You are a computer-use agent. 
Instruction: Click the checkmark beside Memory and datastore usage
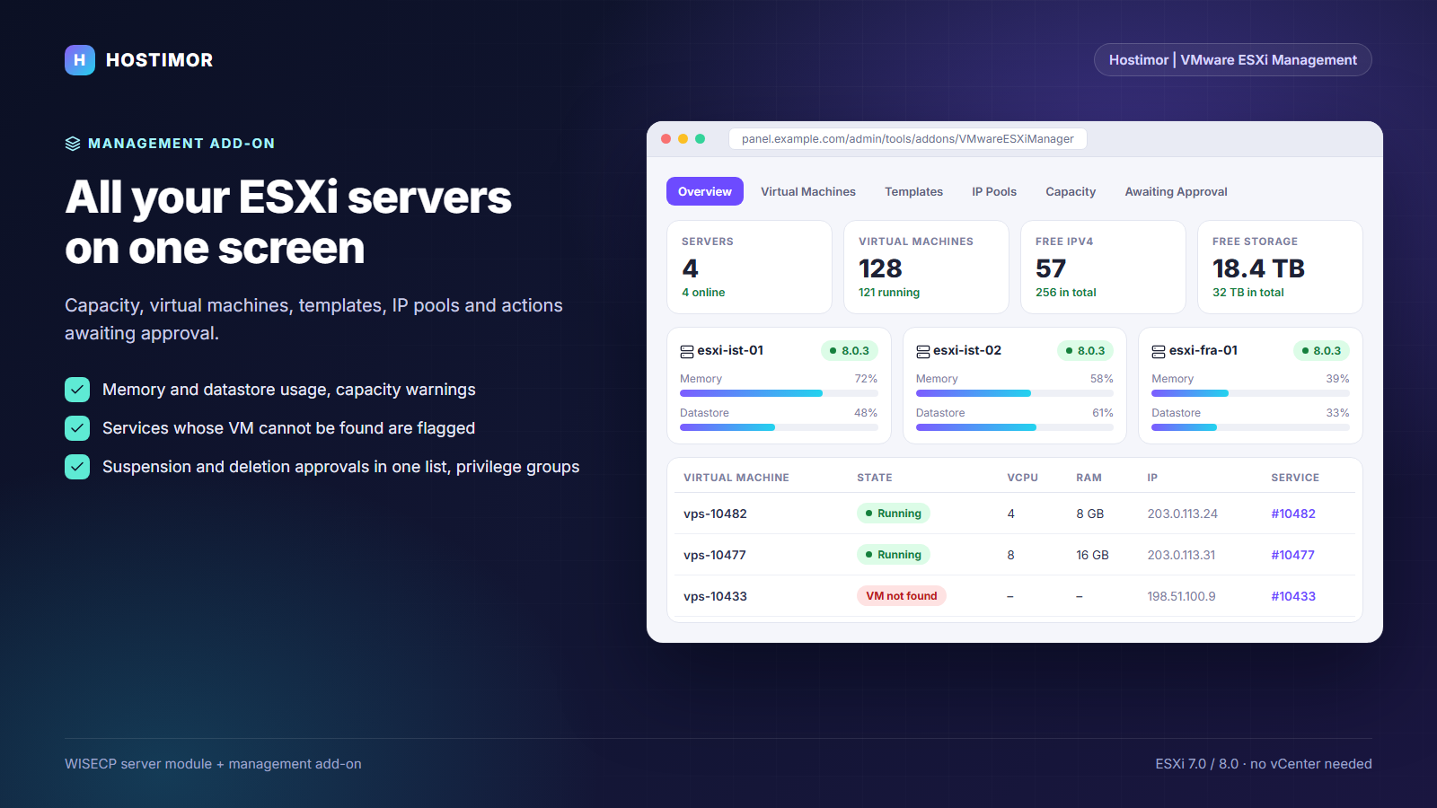77,390
